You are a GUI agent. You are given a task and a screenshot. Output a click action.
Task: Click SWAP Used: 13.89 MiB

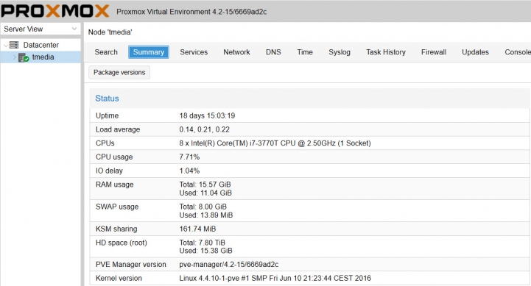pos(206,215)
